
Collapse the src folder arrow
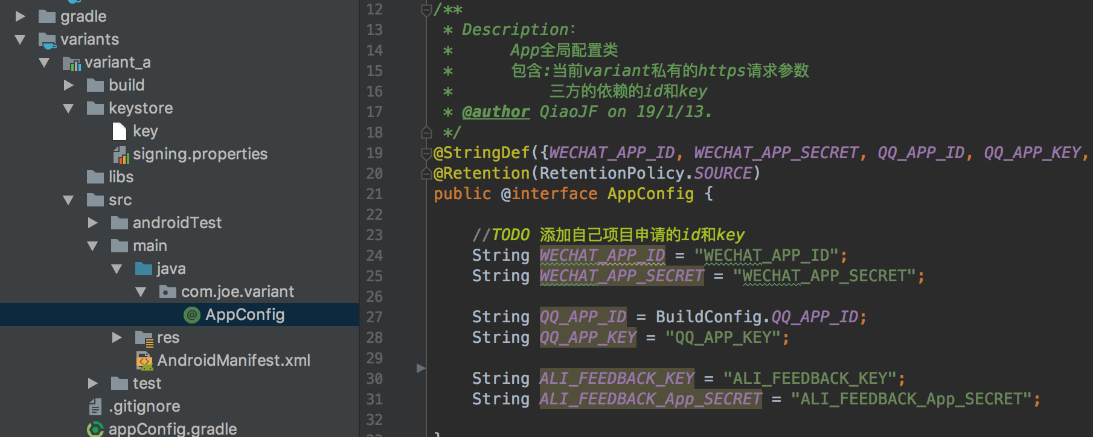68,200
